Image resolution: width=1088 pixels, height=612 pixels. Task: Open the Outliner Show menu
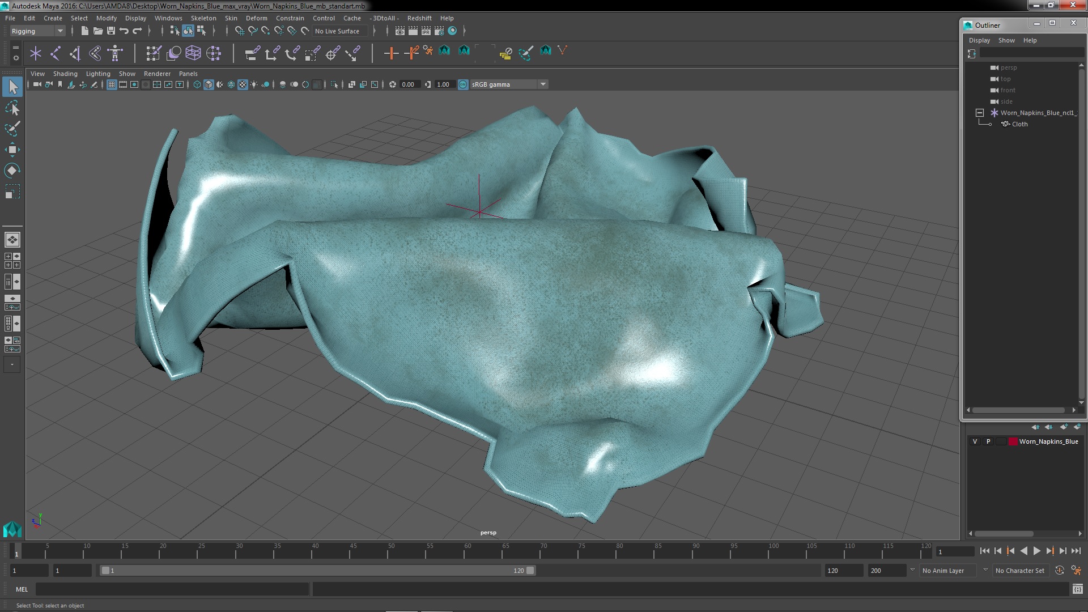click(x=1006, y=40)
